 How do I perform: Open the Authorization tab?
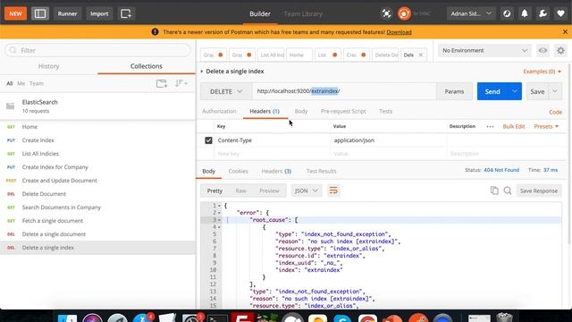click(x=219, y=111)
